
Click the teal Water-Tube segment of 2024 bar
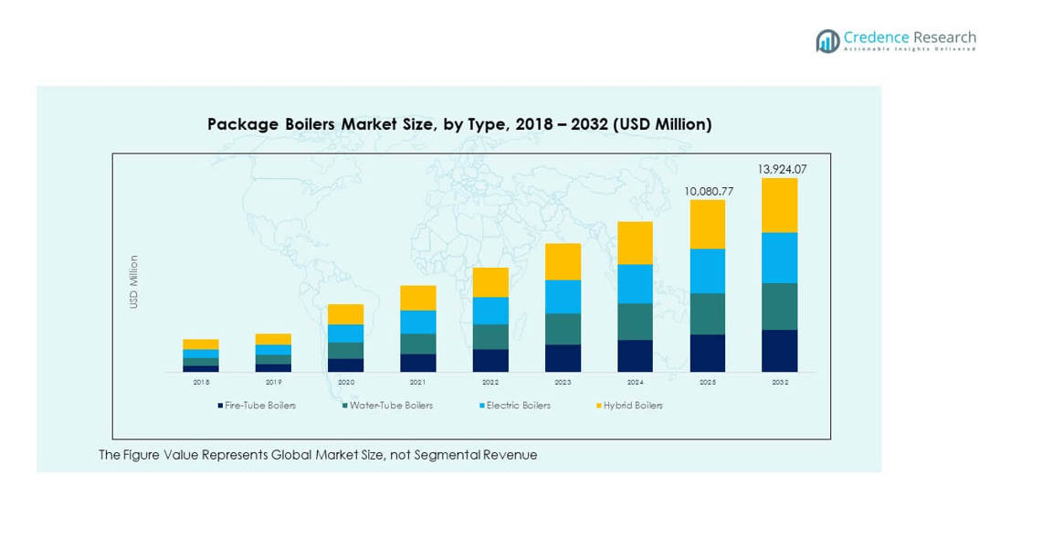pyautogui.click(x=635, y=322)
